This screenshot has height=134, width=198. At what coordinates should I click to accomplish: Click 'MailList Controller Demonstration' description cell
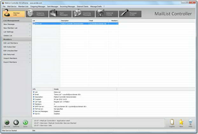[72, 24]
